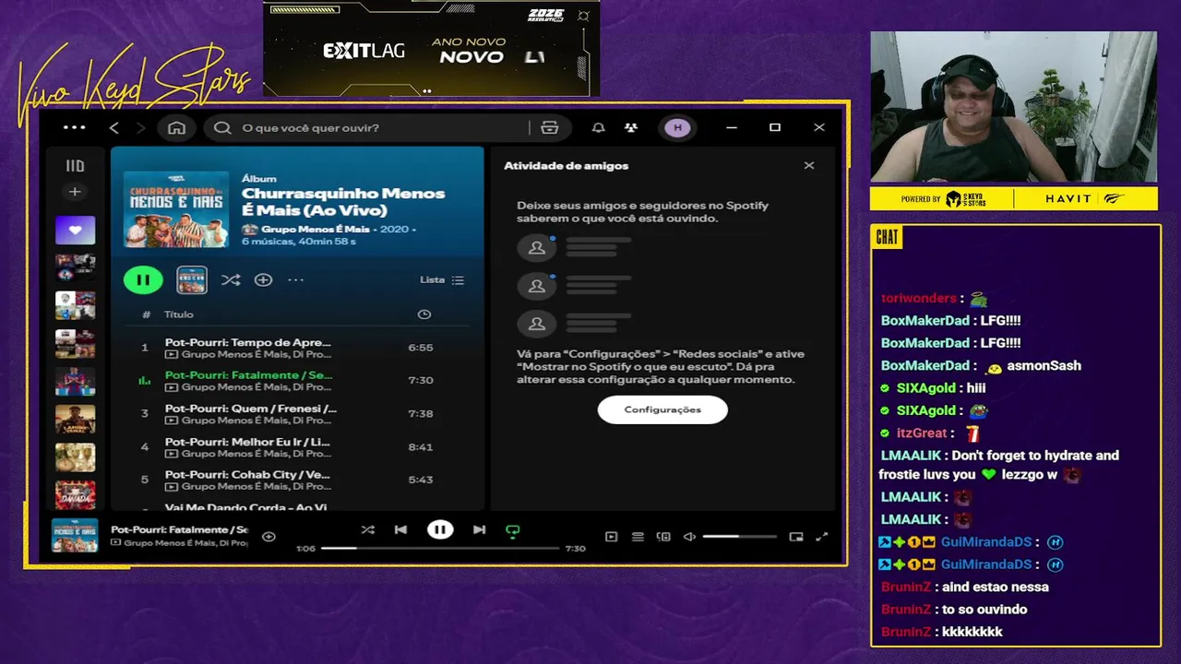Open album more options ellipsis

click(295, 279)
